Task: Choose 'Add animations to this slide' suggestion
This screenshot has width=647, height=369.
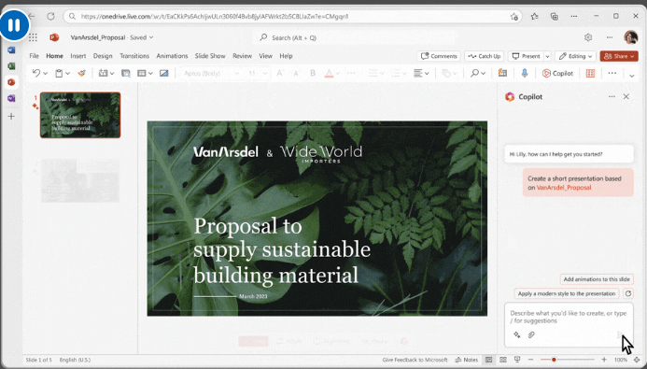Action: point(597,279)
